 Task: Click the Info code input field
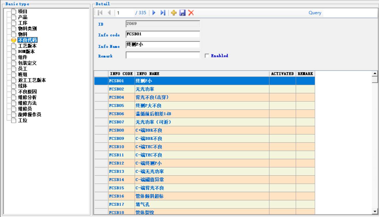click(163, 34)
